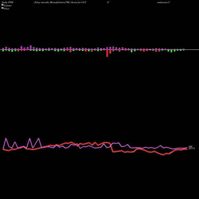Click the 'Daily PVM' chart title

point(8,2)
